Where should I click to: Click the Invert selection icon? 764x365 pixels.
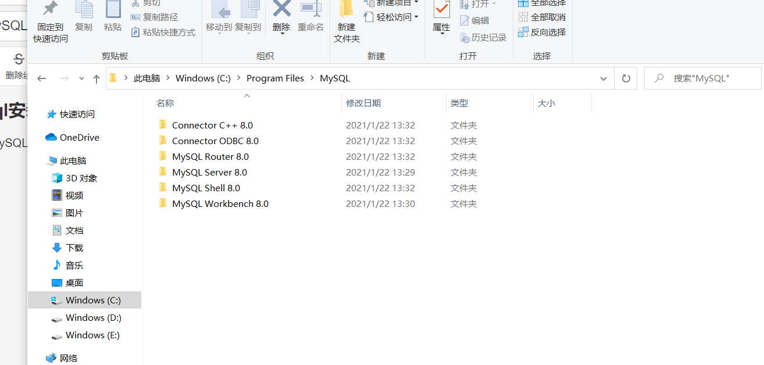[542, 32]
